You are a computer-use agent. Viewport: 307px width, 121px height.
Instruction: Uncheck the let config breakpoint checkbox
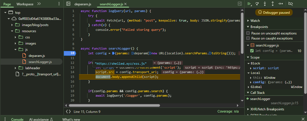click(252, 51)
